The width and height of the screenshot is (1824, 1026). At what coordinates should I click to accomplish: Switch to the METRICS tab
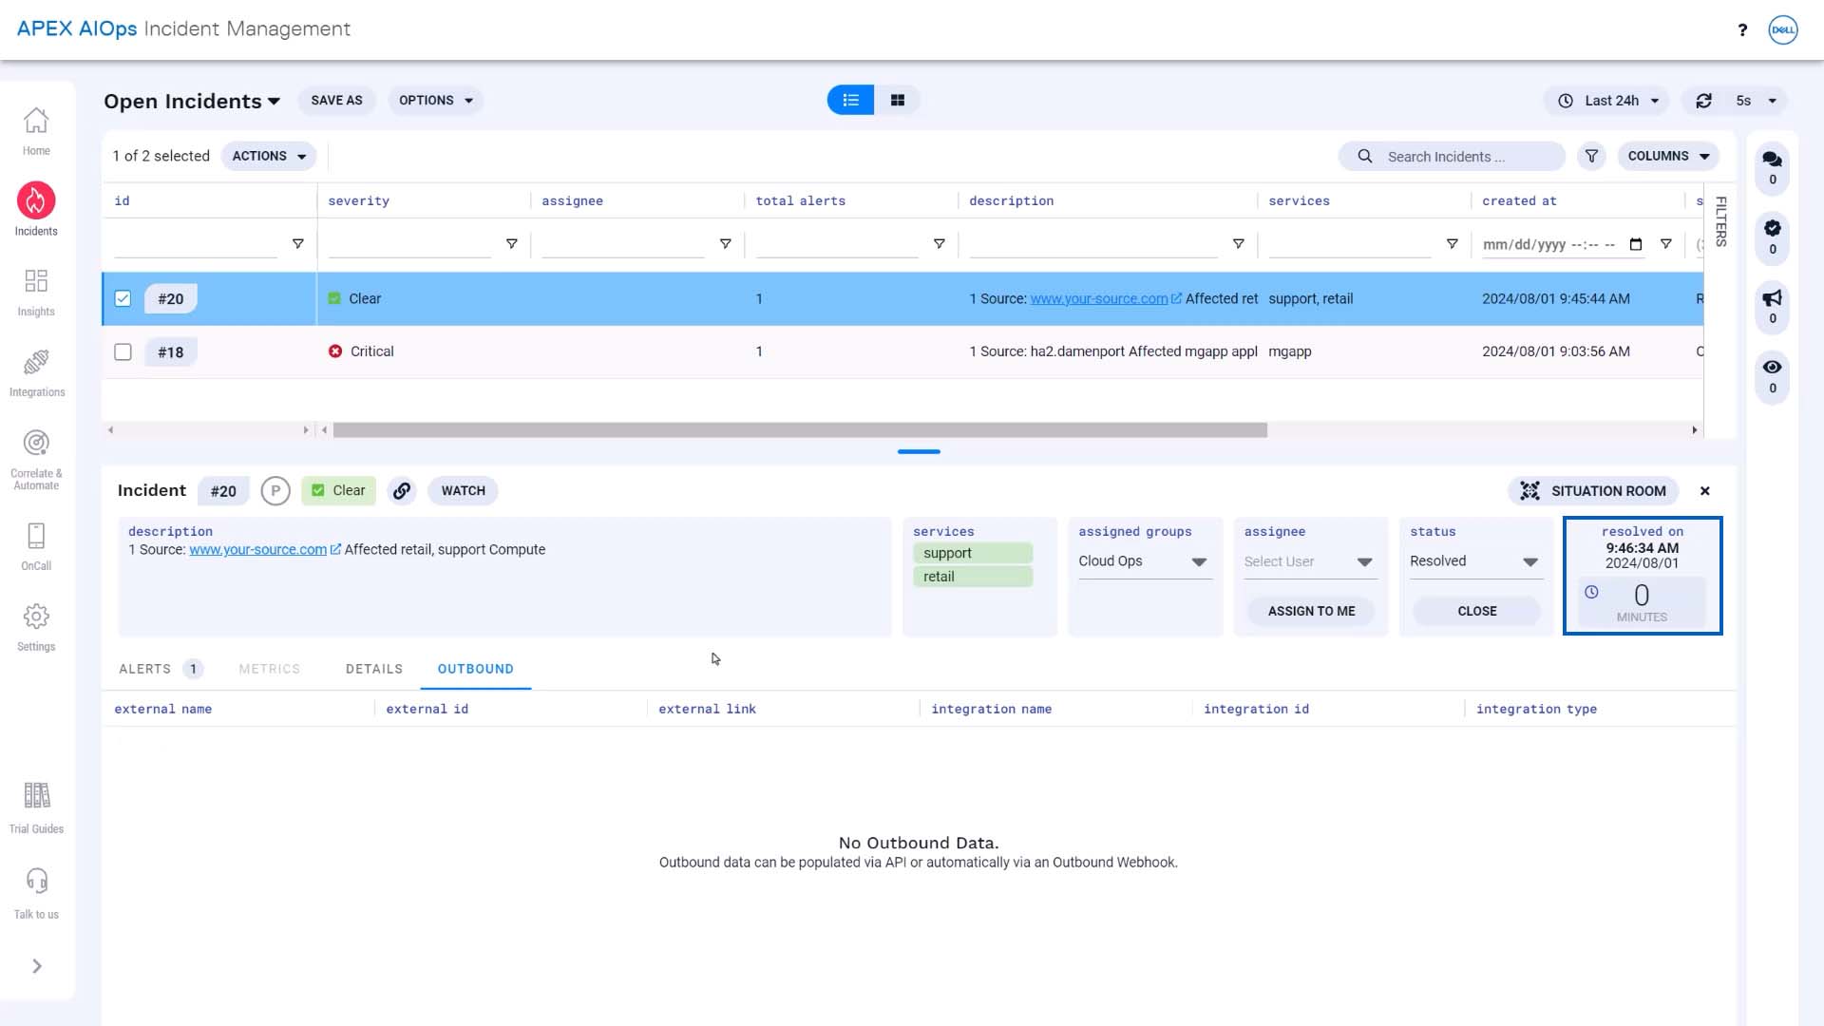pyautogui.click(x=270, y=669)
